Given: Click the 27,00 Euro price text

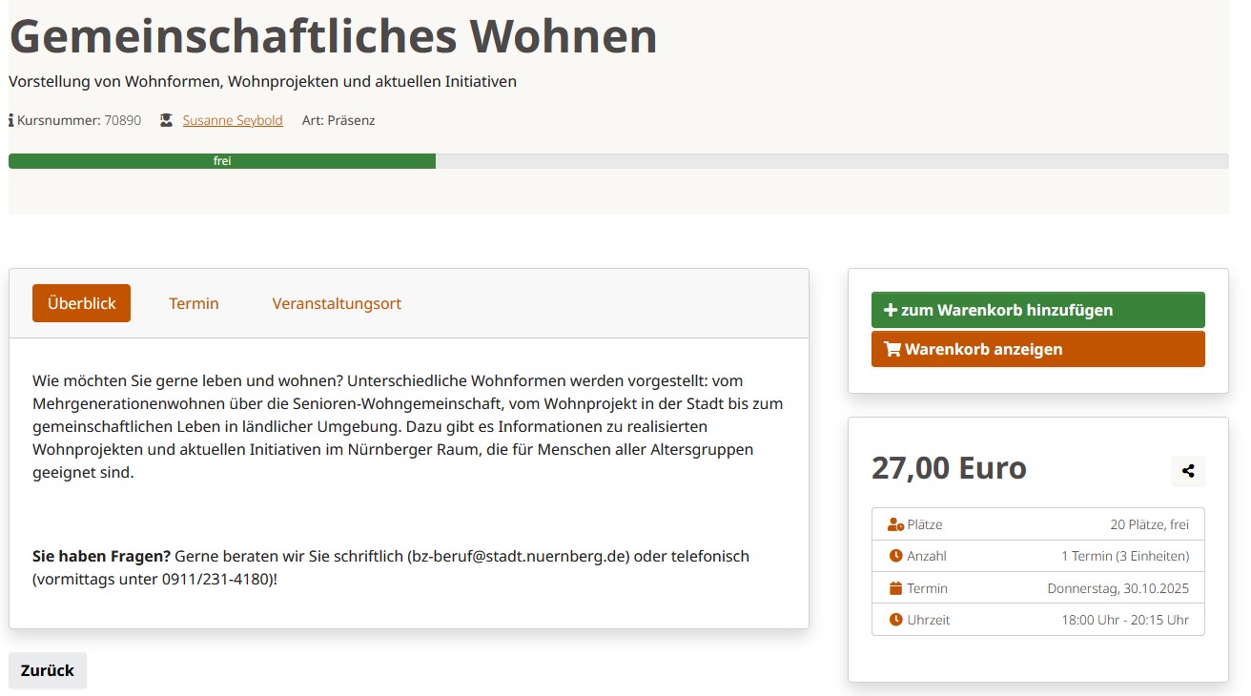Looking at the screenshot, I should 949,468.
